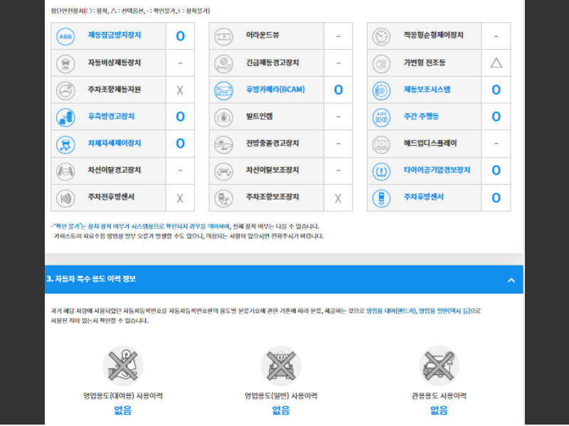Click the 차선이탈보조장치 label
Image resolution: width=569 pixels, height=426 pixels.
pos(272,170)
